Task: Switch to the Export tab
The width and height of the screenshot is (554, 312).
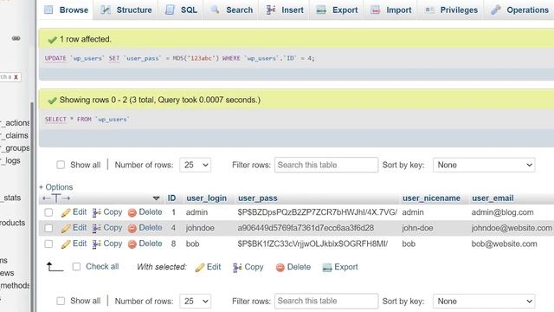Action: pos(337,10)
